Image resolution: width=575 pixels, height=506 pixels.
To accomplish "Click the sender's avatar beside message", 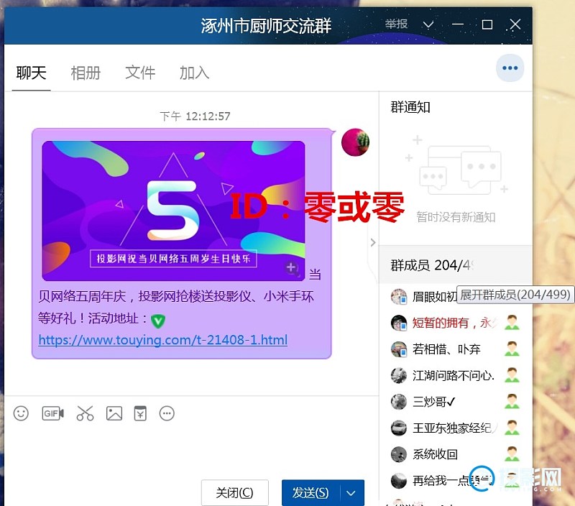I will (355, 142).
